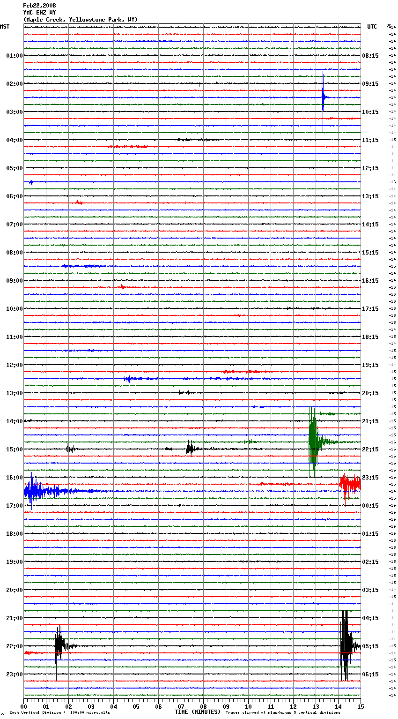Click the "04:15" UTC row label
The image size is (398, 719).
[370, 618]
